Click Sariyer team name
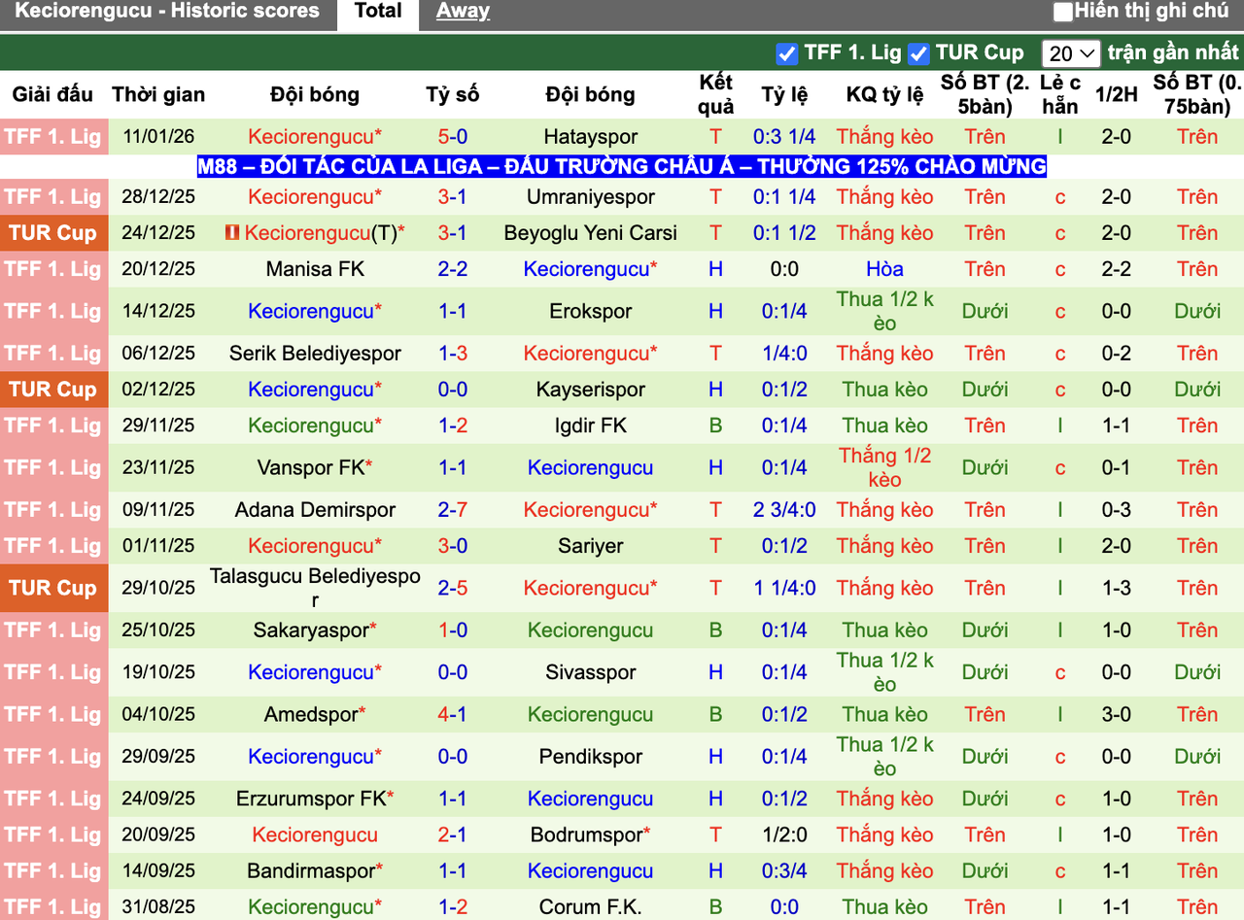Image resolution: width=1244 pixels, height=920 pixels. pyautogui.click(x=590, y=546)
